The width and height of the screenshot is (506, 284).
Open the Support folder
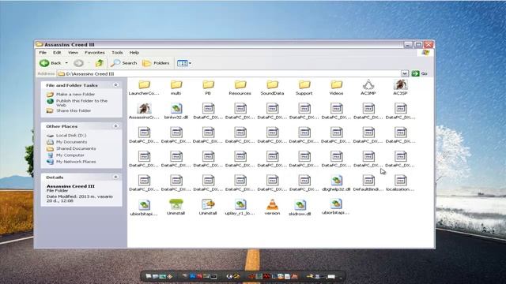tap(304, 88)
